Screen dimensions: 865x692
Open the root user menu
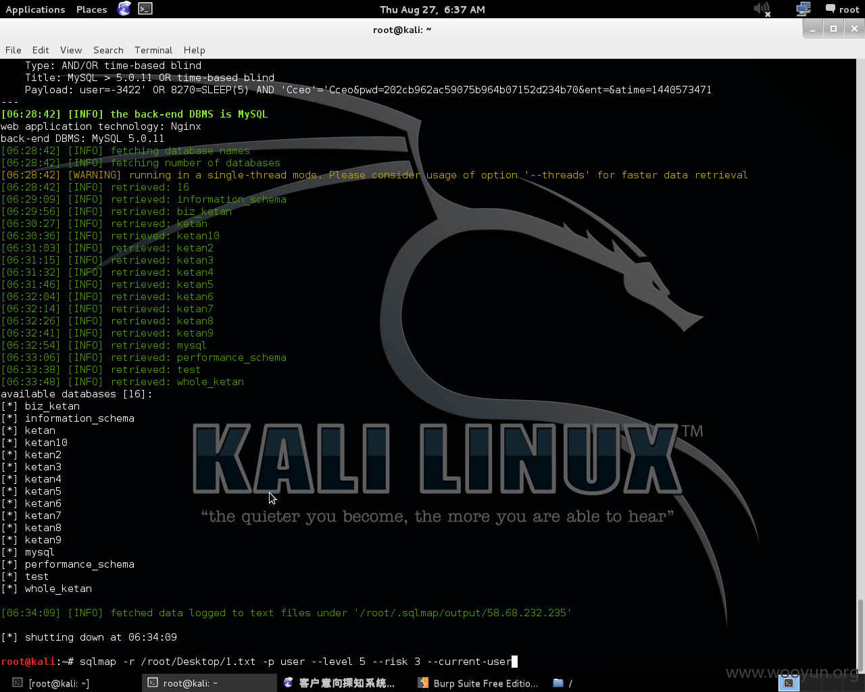pyautogui.click(x=842, y=9)
